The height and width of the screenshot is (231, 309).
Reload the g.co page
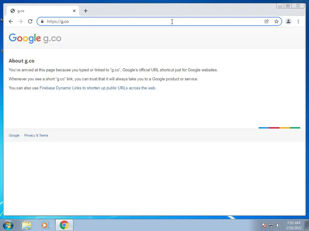click(x=30, y=21)
